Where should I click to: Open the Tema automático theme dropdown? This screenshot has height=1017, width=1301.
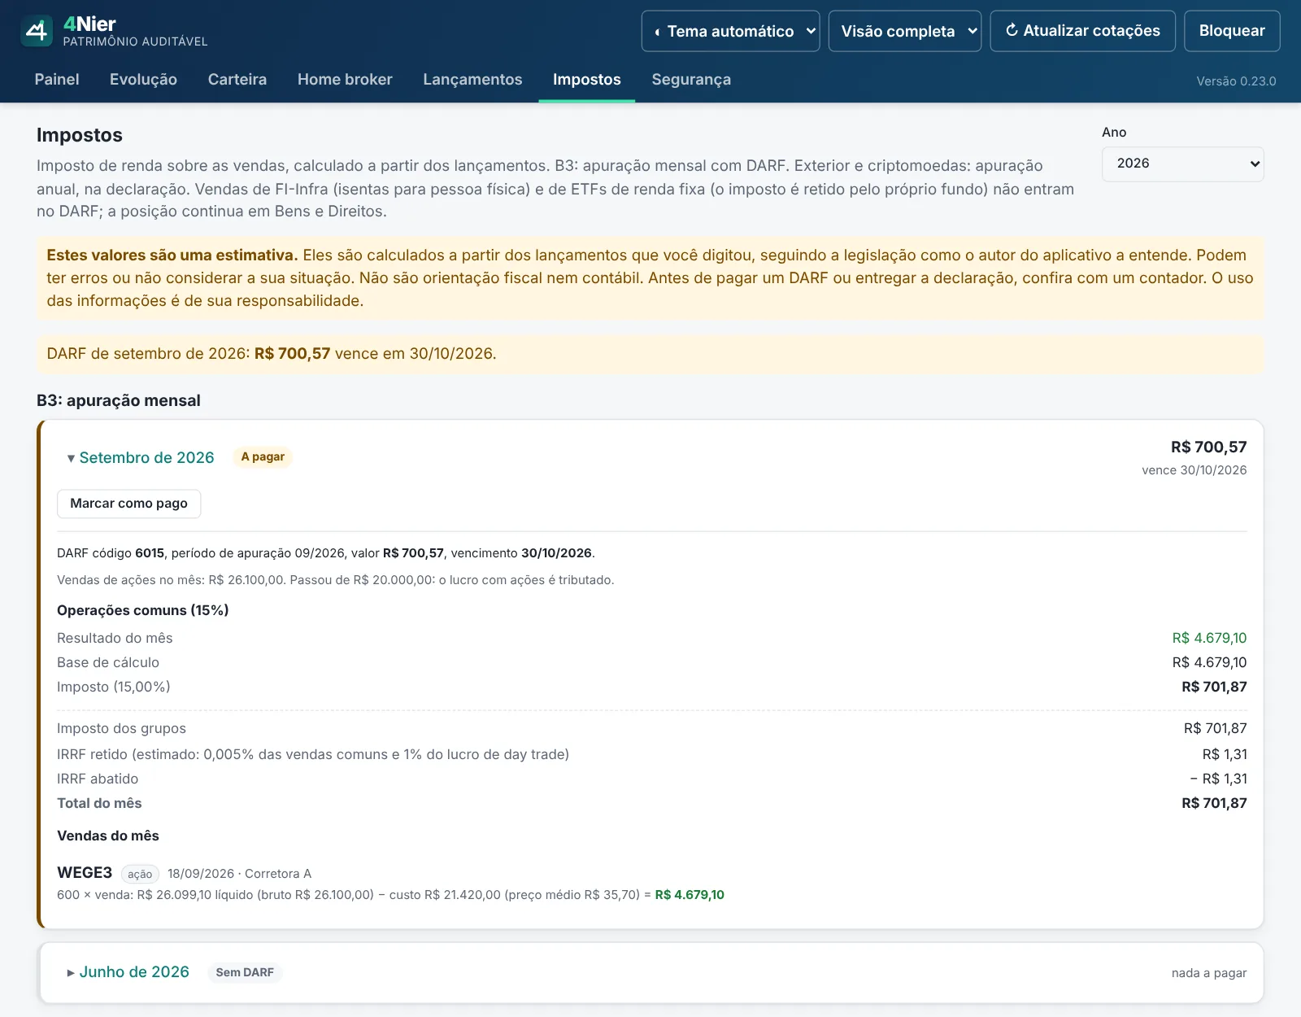coord(730,31)
